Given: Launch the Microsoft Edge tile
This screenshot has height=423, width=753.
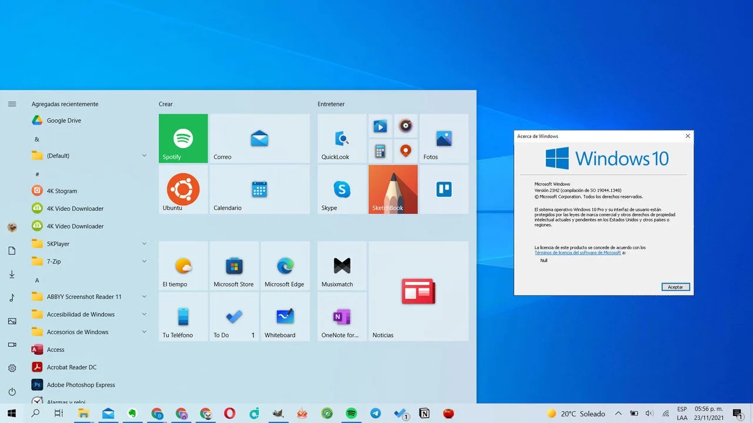Looking at the screenshot, I should coord(285,266).
